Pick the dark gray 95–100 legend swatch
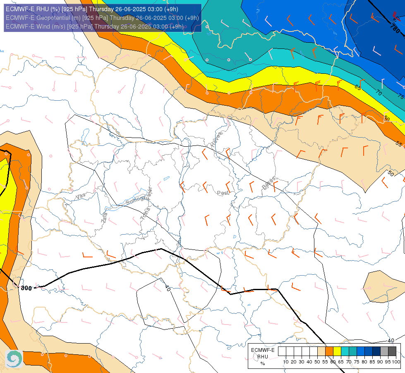405x373 pixels. pyautogui.click(x=392, y=351)
